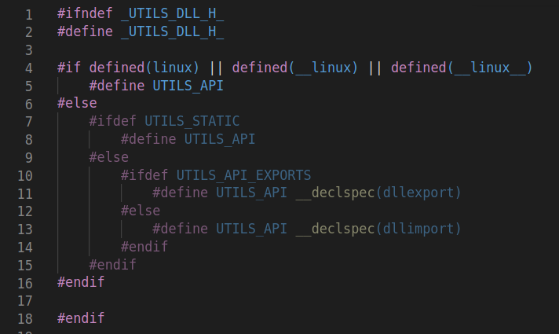
Task: Click UTILS_API_EXPORTS identifier
Action: point(243,175)
